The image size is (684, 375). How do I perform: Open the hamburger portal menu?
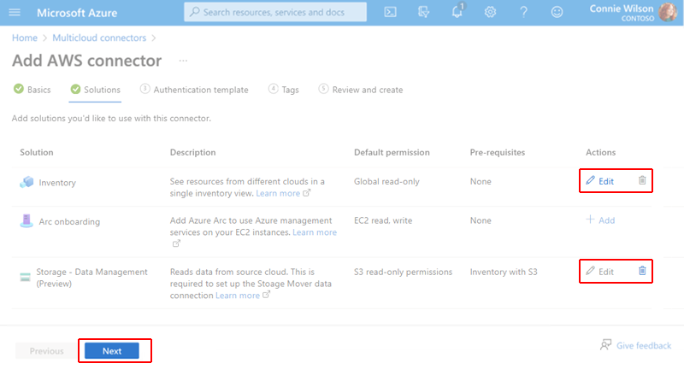pyautogui.click(x=15, y=12)
